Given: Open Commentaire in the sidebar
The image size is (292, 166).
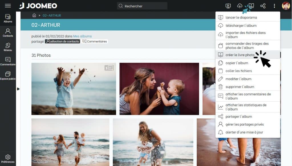Looking at the screenshot, I should (x=8, y=61).
